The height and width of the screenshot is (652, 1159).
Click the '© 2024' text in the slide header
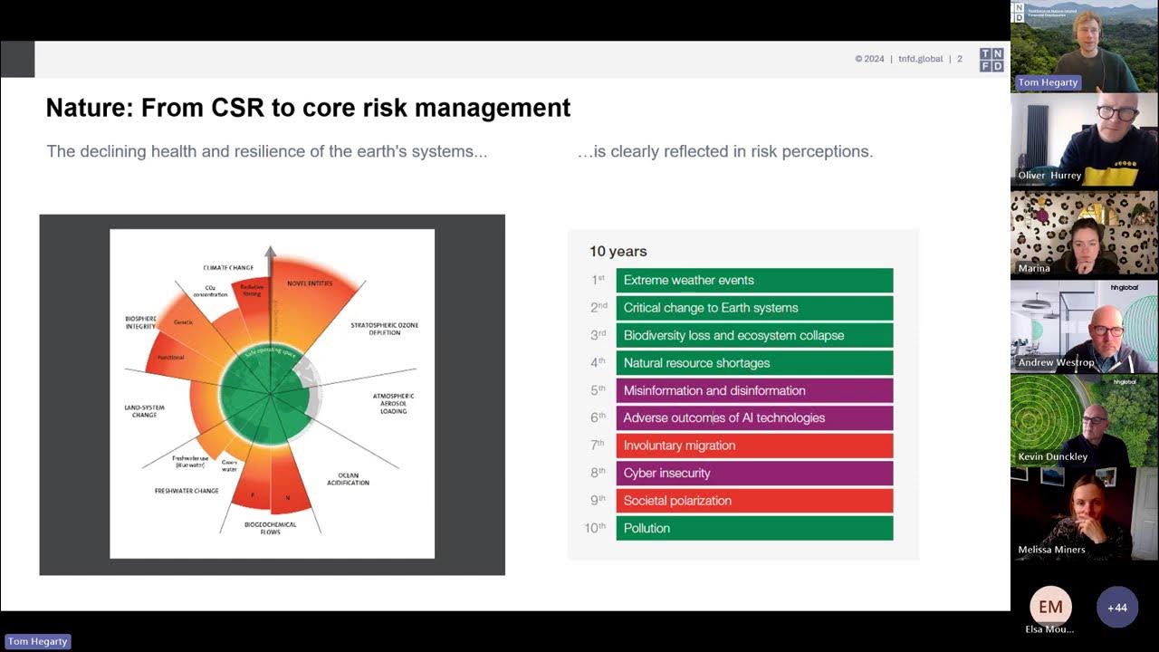pyautogui.click(x=869, y=59)
